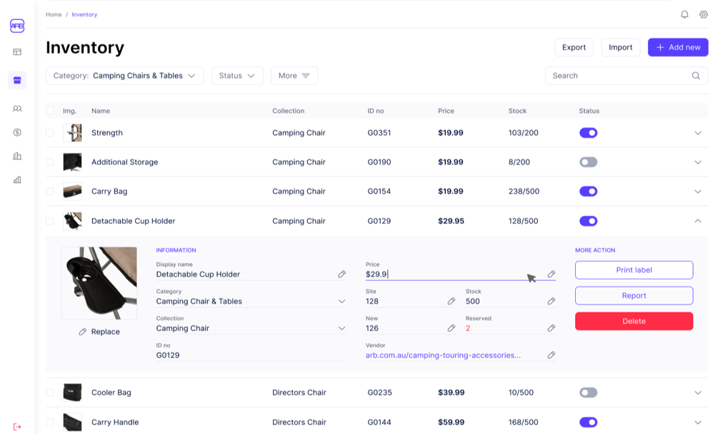
Task: Go to Home in the breadcrumb
Action: click(x=54, y=14)
